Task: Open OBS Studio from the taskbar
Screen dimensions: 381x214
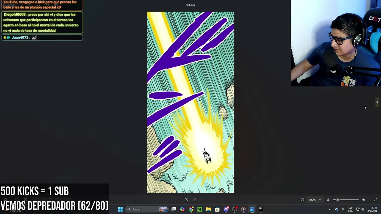Action: 235,209
